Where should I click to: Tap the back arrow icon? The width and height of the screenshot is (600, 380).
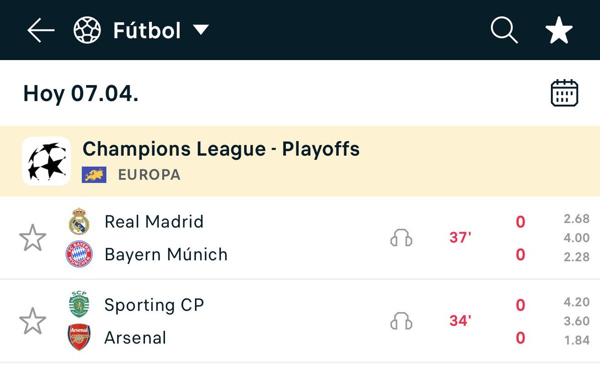(x=40, y=31)
